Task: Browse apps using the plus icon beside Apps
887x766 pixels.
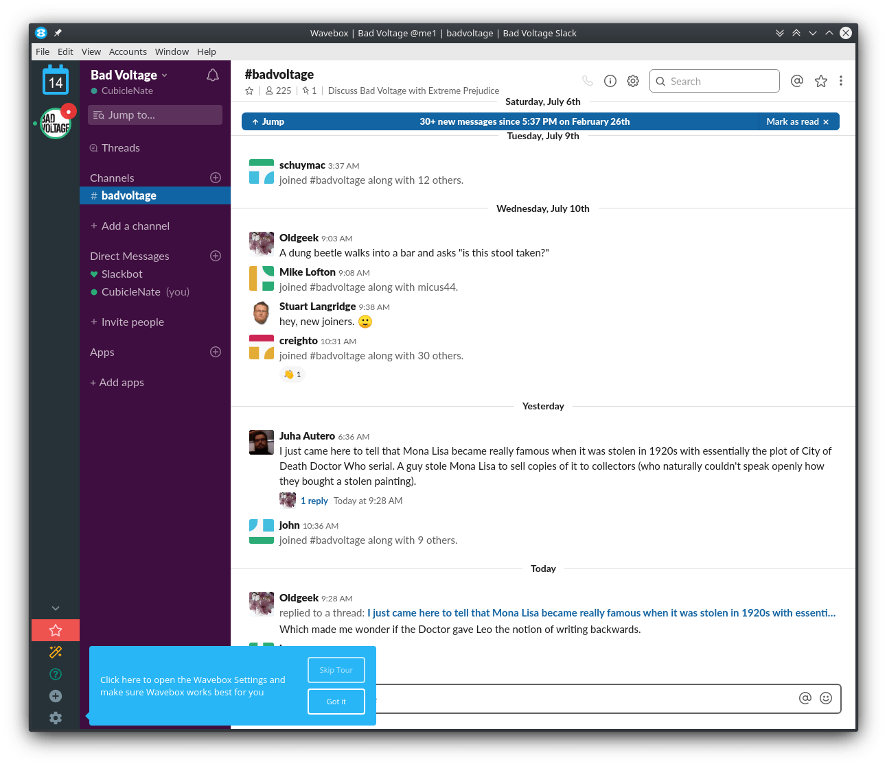Action: (x=216, y=352)
